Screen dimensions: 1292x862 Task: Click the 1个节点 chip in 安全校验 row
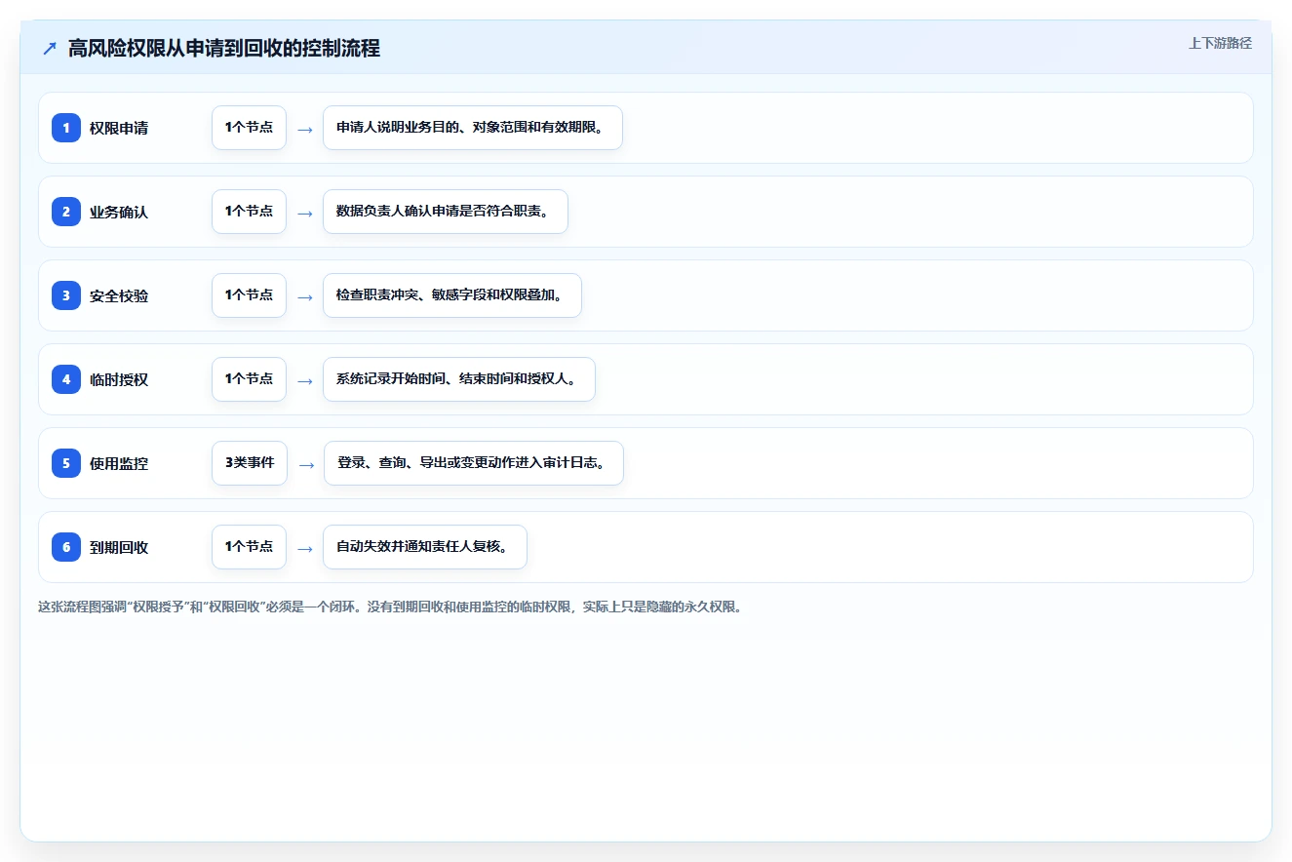point(249,295)
